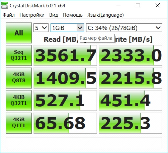Open the drive selector C: 34% dropdown

(124, 28)
